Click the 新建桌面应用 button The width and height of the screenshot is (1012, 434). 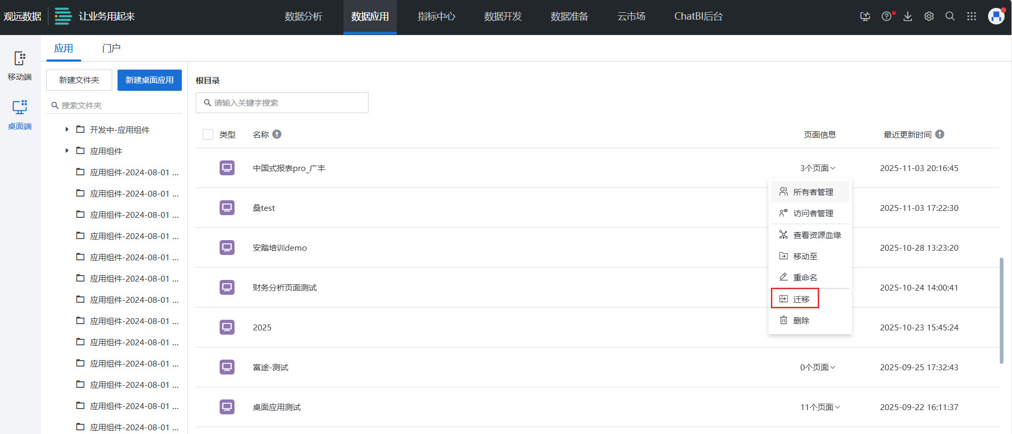point(149,80)
